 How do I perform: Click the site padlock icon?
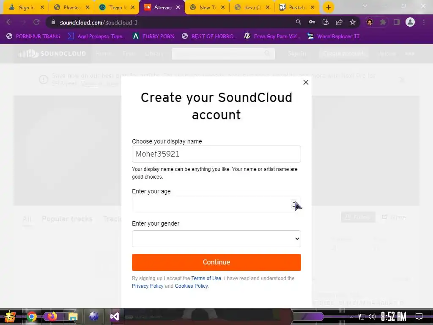pos(53,22)
